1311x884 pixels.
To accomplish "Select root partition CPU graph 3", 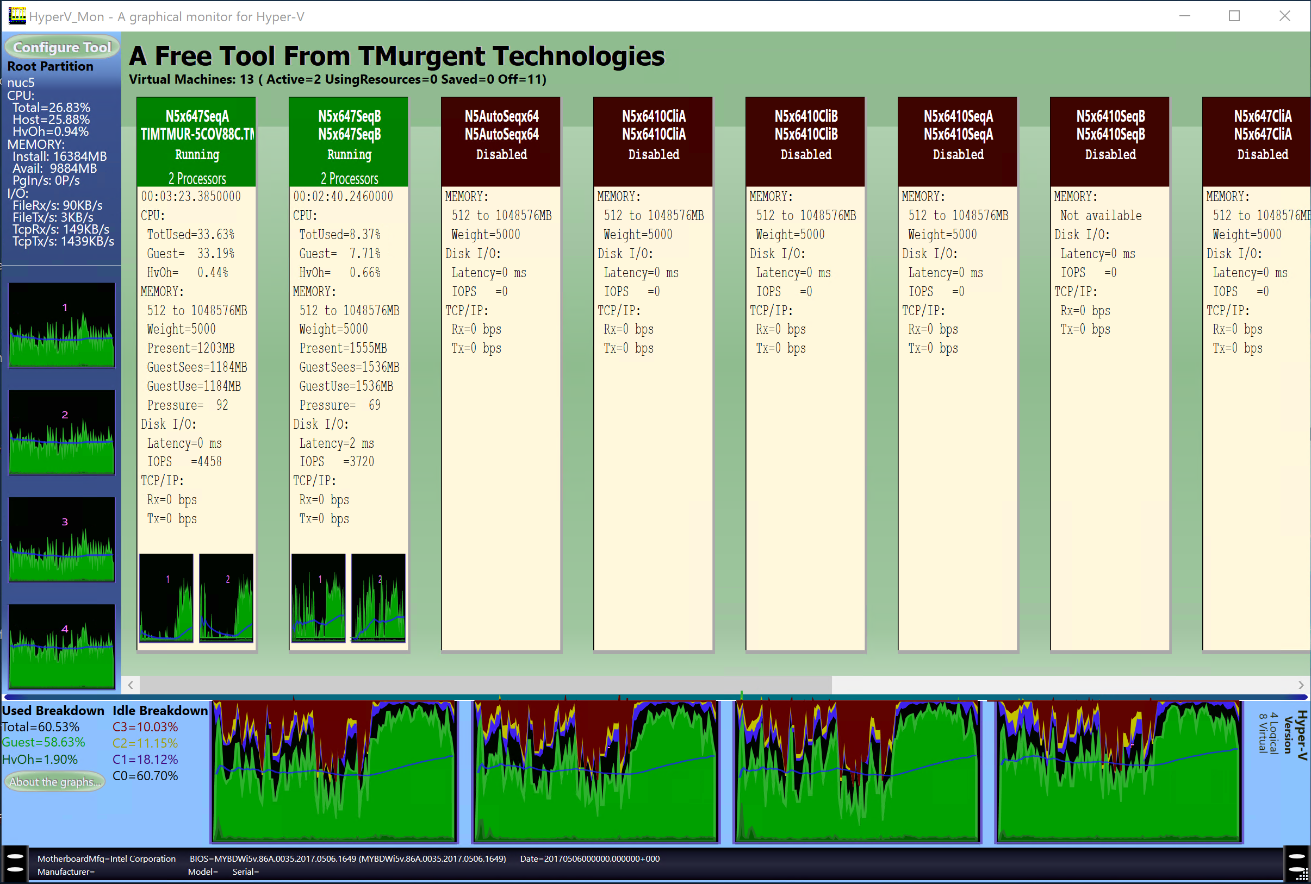I will click(x=61, y=540).
